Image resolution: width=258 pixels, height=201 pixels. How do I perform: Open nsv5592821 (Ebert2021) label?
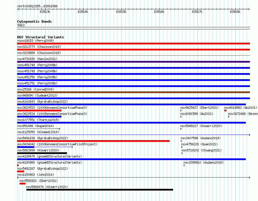pos(39,181)
